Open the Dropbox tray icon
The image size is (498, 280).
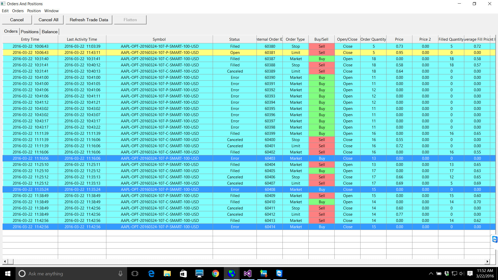447,274
